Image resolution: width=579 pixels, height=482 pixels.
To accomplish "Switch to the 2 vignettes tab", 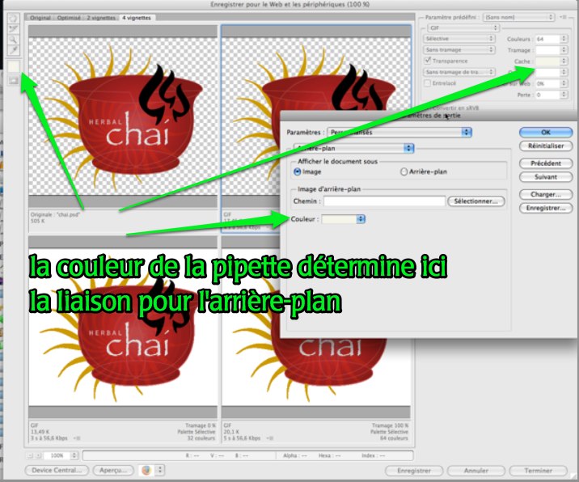I will point(103,17).
